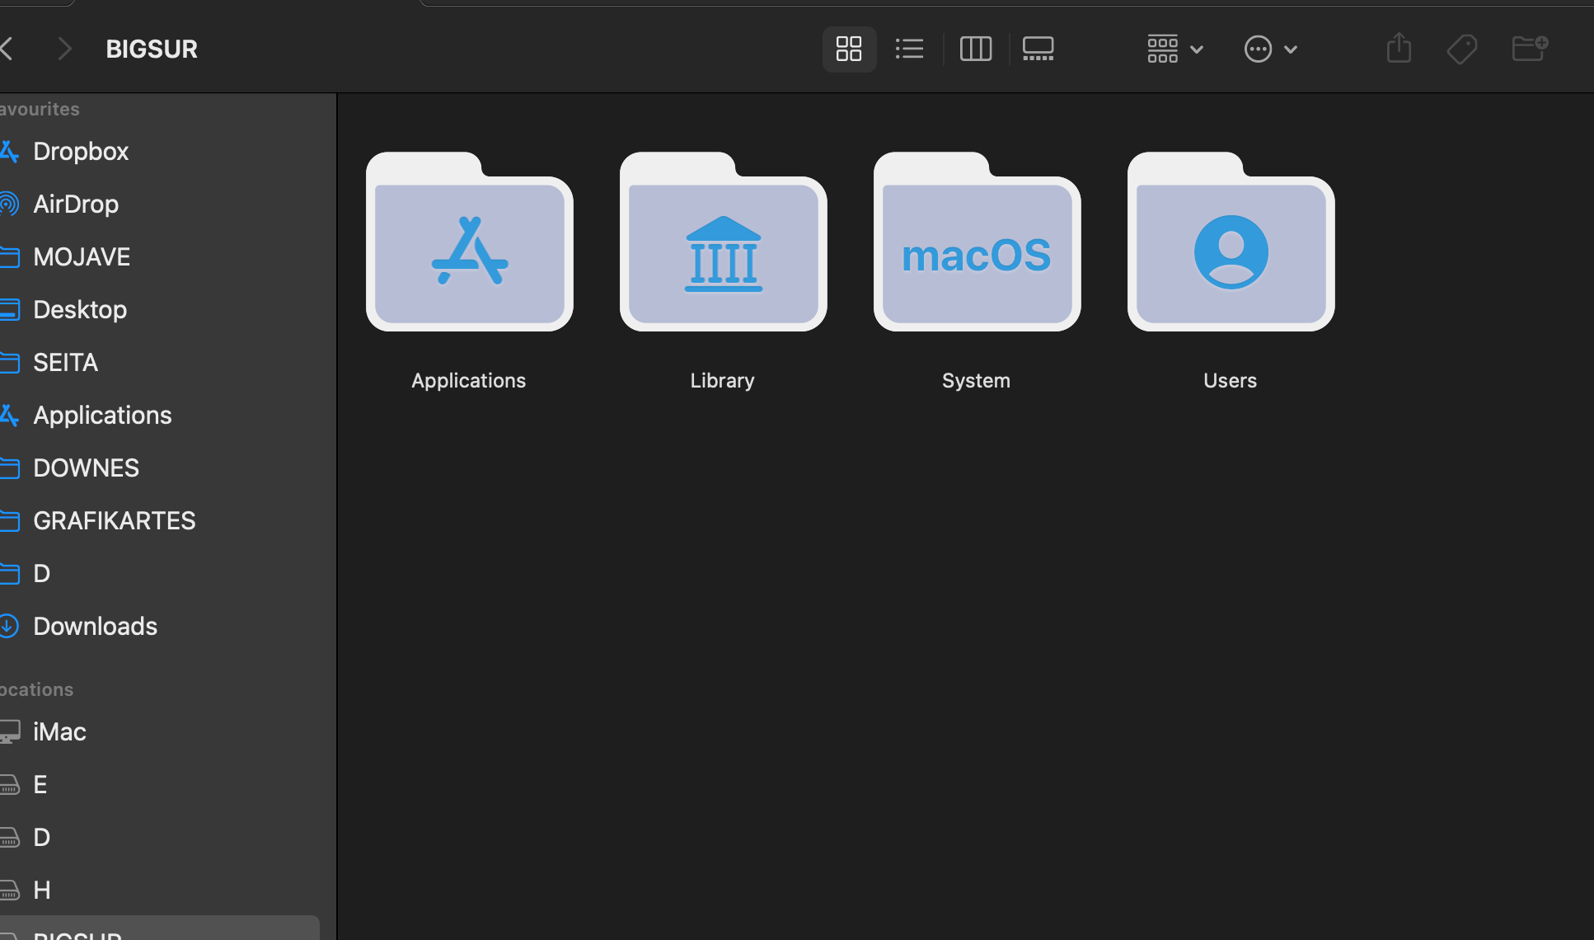Open AirDrop in the sidebar
1594x940 pixels.
point(76,204)
